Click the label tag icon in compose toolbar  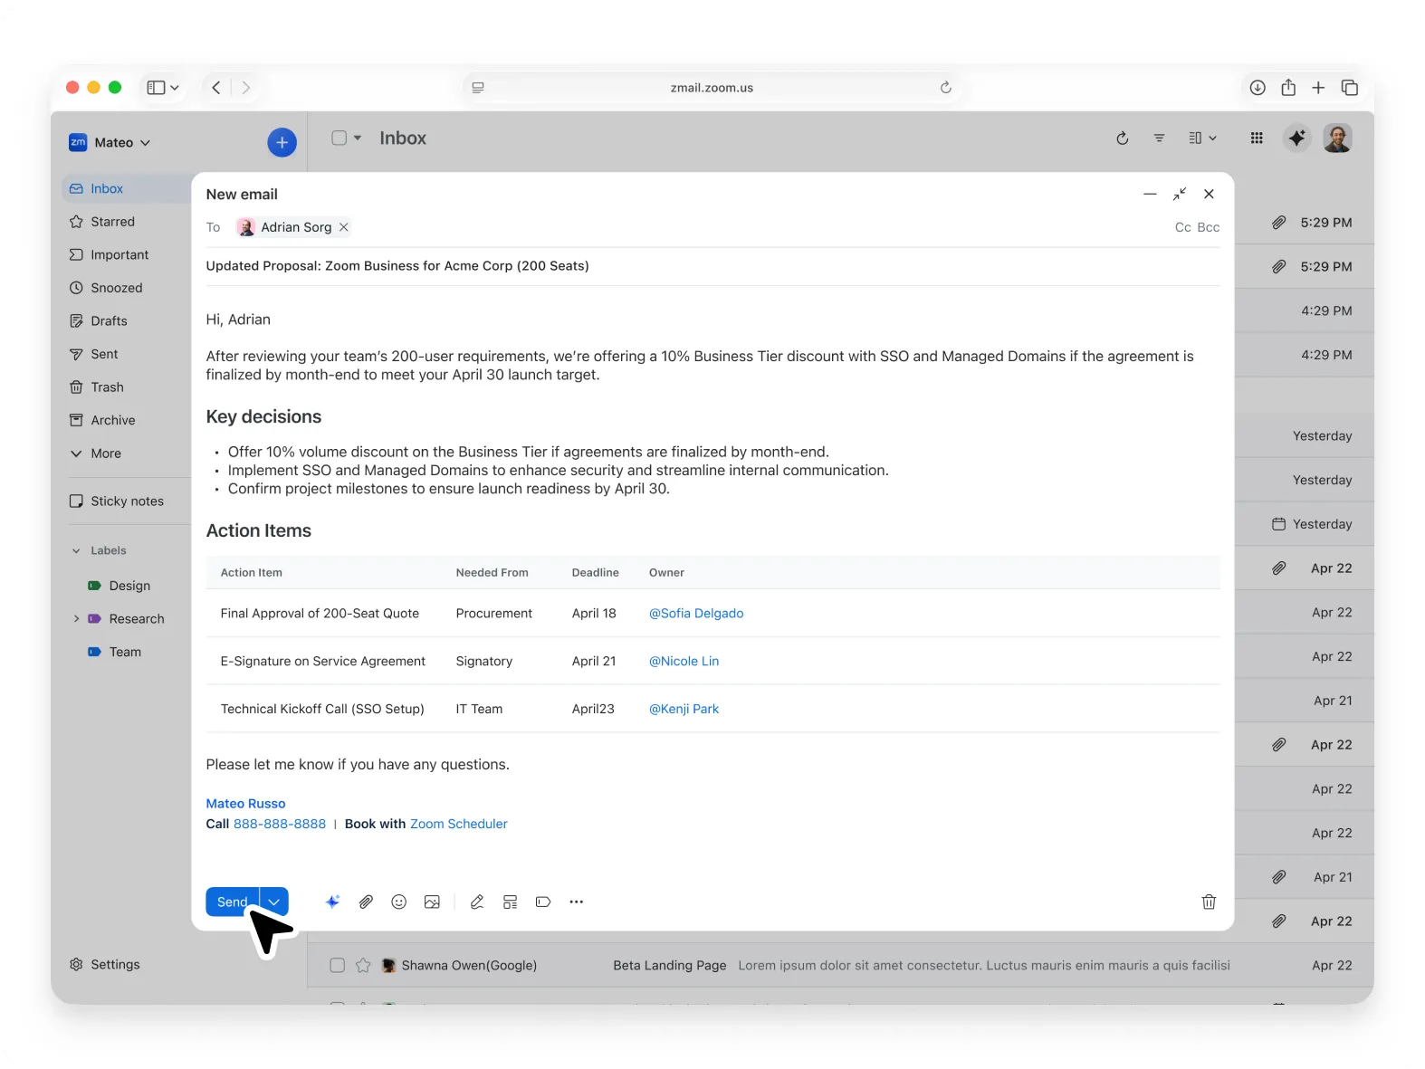(543, 902)
